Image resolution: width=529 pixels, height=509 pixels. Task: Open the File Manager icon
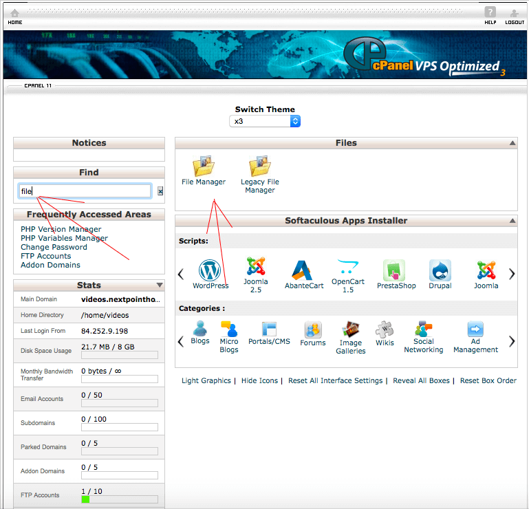coord(204,166)
